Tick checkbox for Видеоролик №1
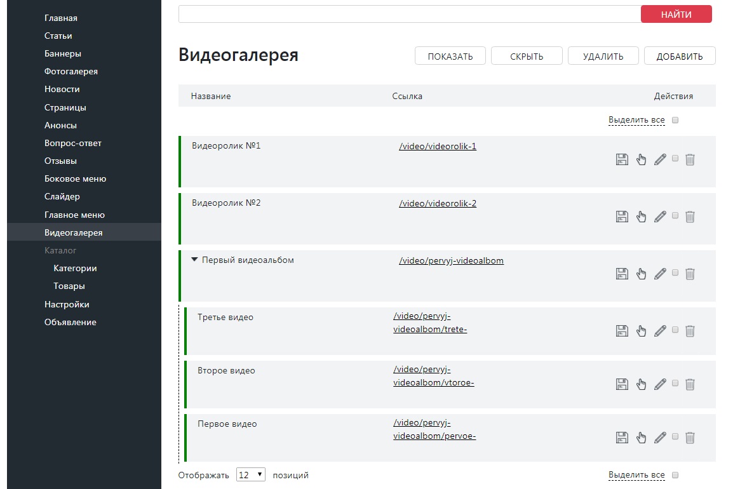The image size is (740, 489). (x=675, y=158)
